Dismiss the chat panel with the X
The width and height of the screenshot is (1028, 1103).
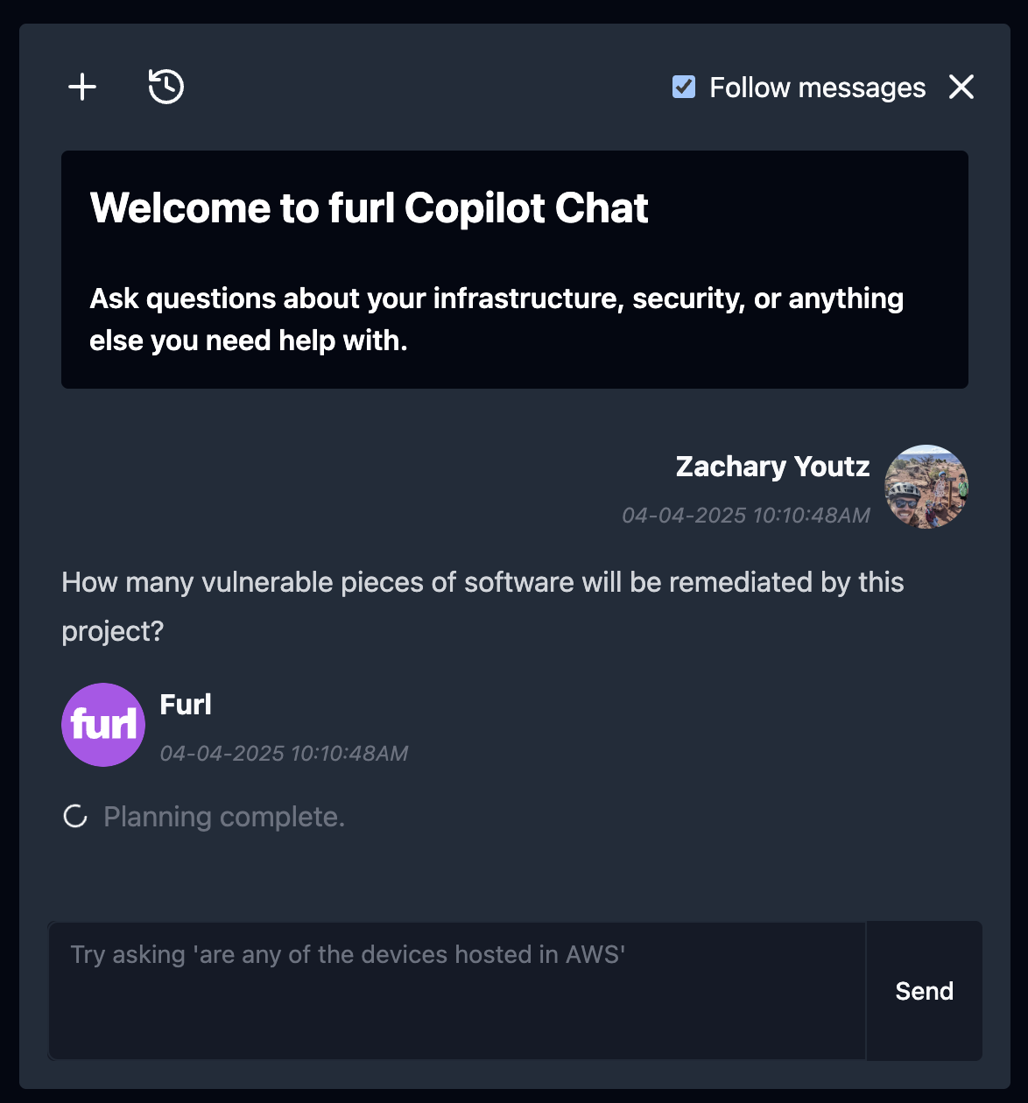click(x=961, y=87)
